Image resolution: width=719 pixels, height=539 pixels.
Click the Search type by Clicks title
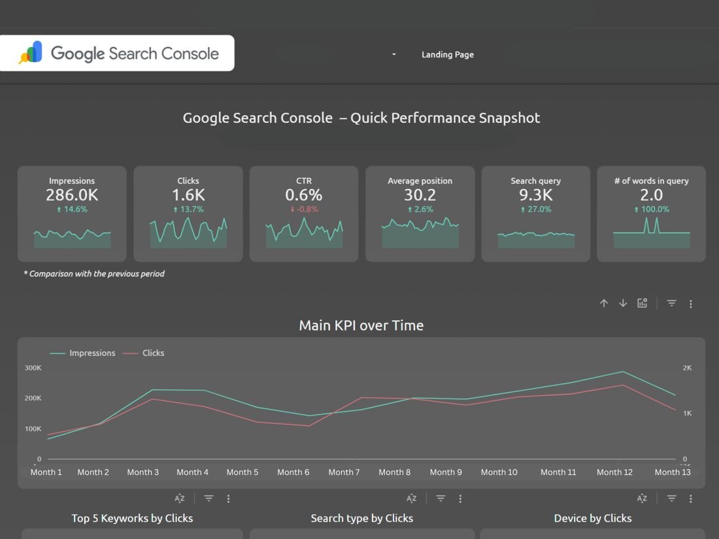click(362, 518)
